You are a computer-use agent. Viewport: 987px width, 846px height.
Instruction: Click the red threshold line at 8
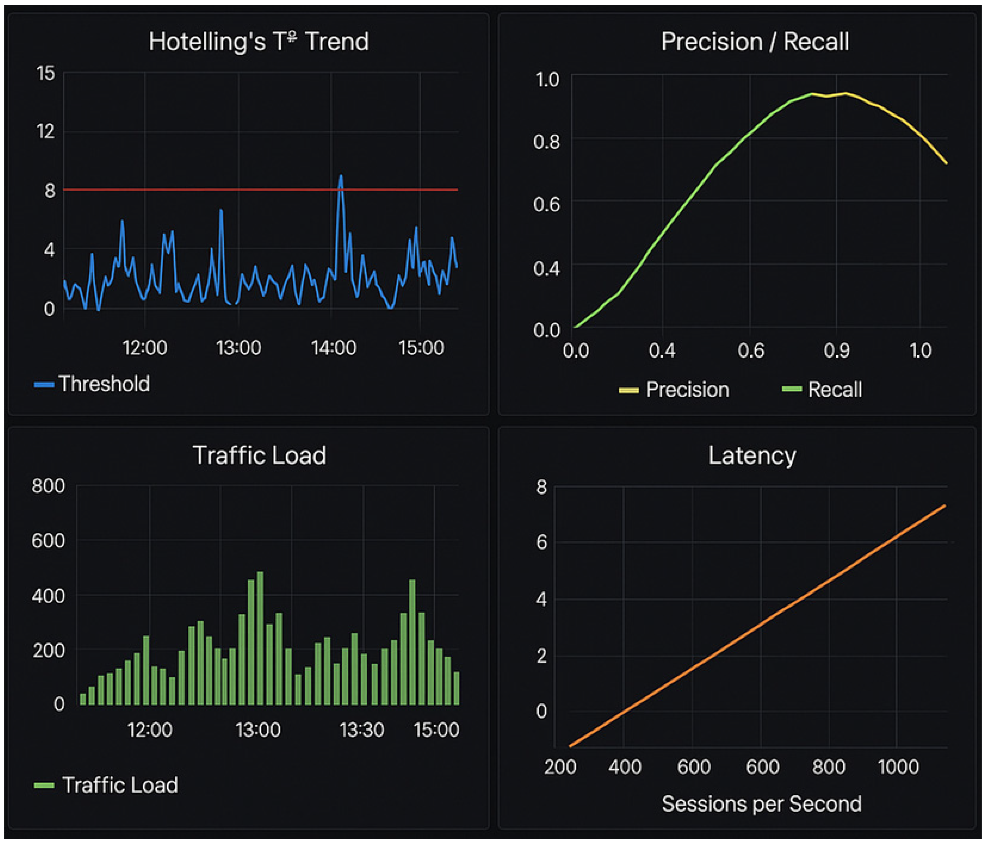point(261,190)
